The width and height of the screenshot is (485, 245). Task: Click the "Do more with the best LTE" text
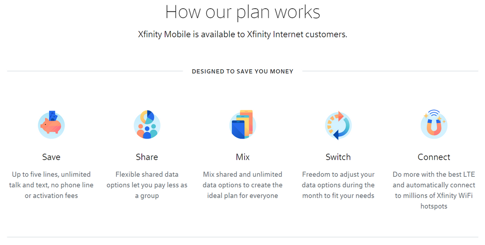(434, 190)
